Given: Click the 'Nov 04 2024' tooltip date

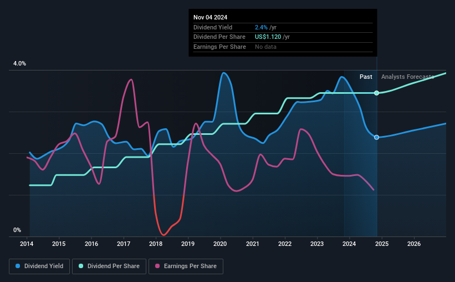Looking at the screenshot, I should pyautogui.click(x=211, y=17).
